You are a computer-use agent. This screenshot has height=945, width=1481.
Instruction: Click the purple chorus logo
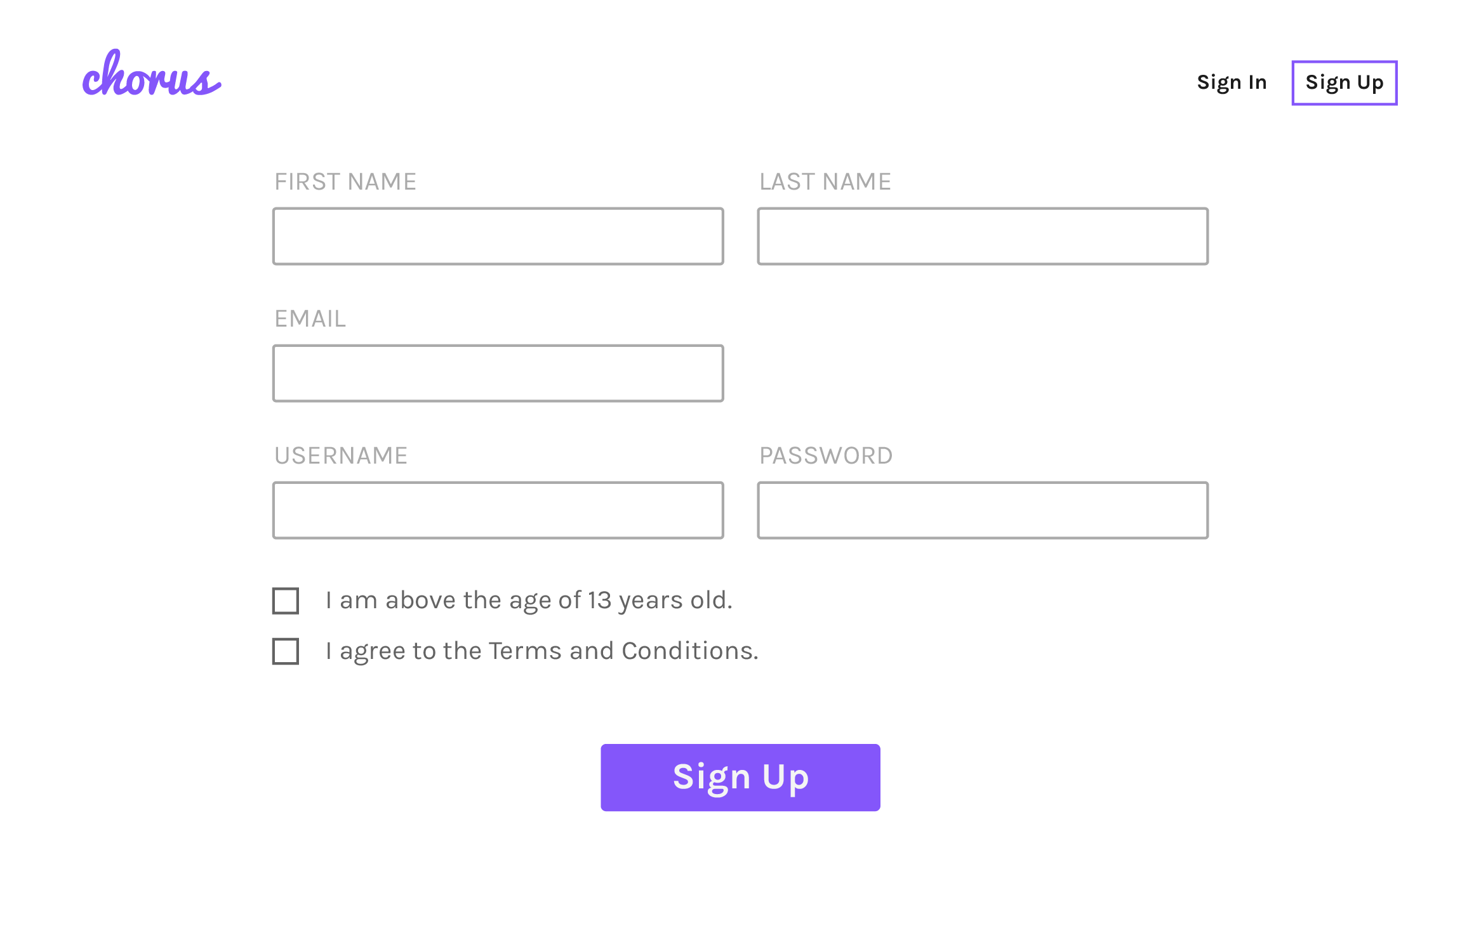[152, 73]
